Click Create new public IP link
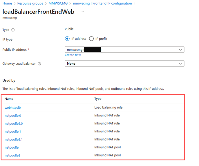This screenshot has width=199, height=166. pyautogui.click(x=73, y=55)
